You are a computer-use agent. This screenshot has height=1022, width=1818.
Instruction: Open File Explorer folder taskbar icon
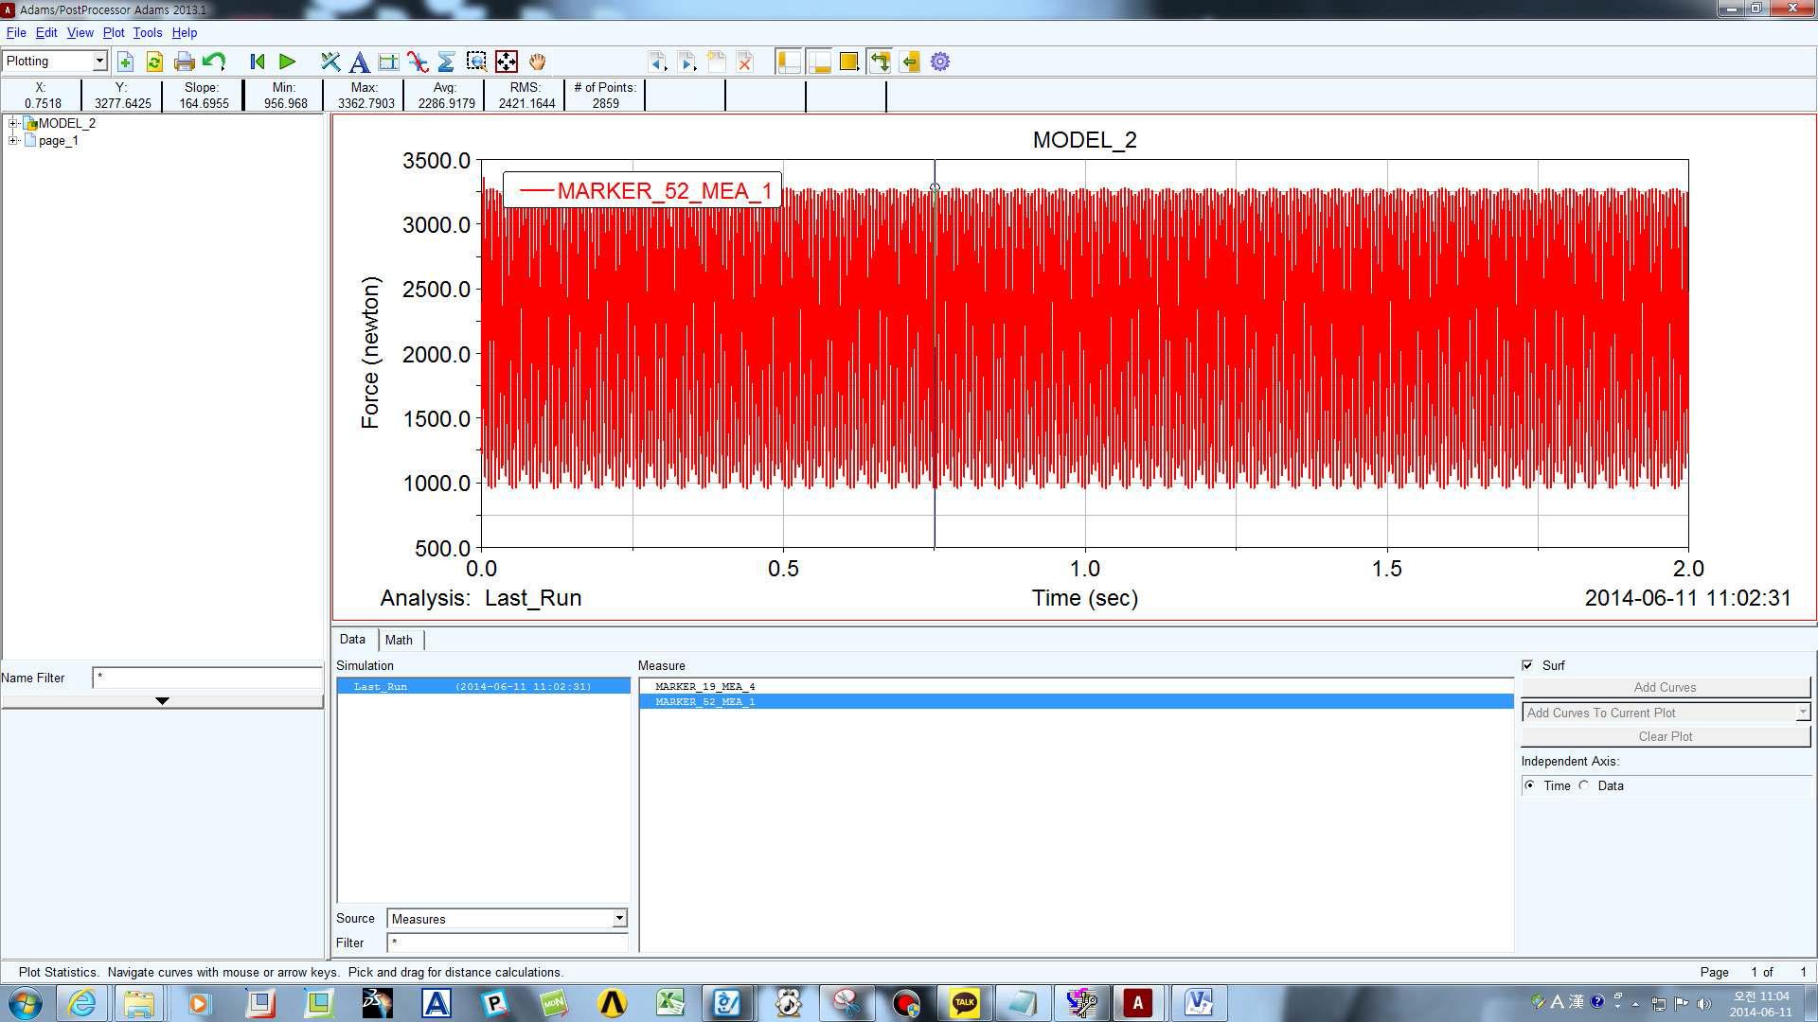point(139,1002)
